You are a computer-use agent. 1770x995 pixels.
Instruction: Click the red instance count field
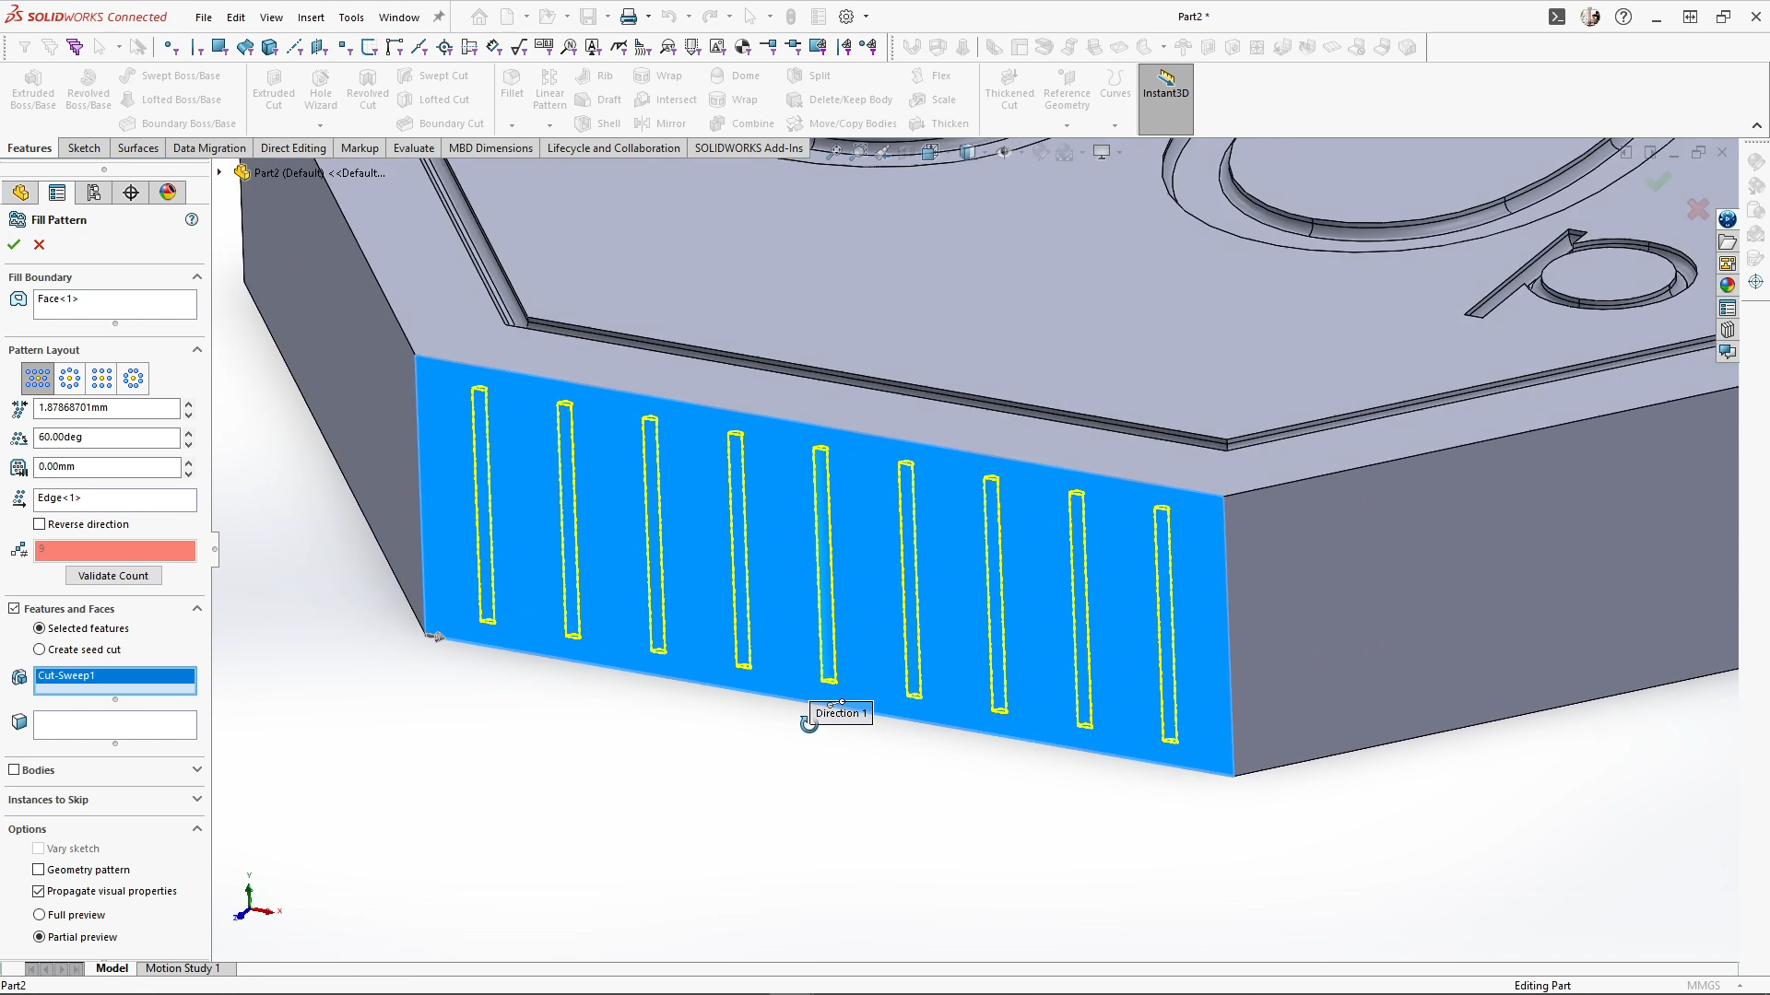coord(115,550)
